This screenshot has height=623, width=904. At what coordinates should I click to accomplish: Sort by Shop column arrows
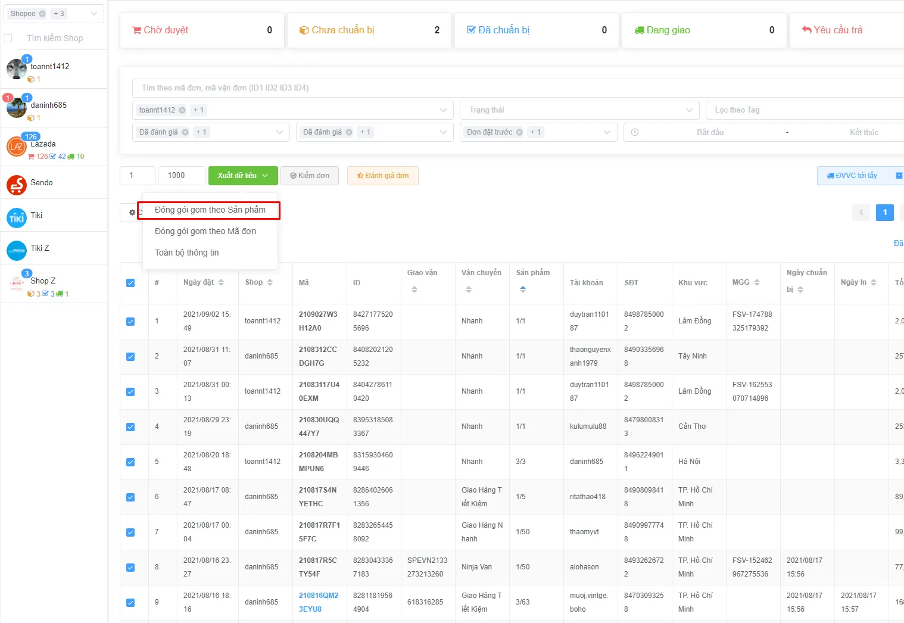click(x=270, y=282)
